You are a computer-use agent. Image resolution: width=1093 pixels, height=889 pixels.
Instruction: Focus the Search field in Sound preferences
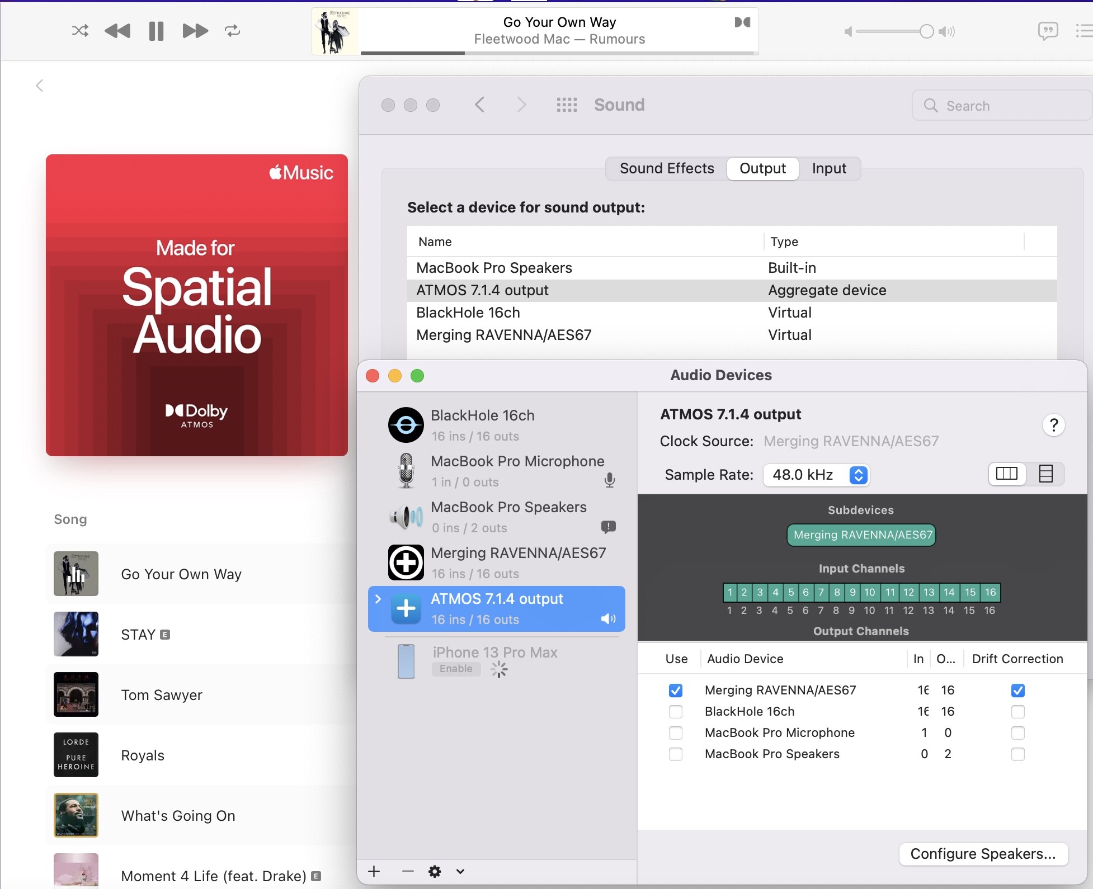[1001, 106]
